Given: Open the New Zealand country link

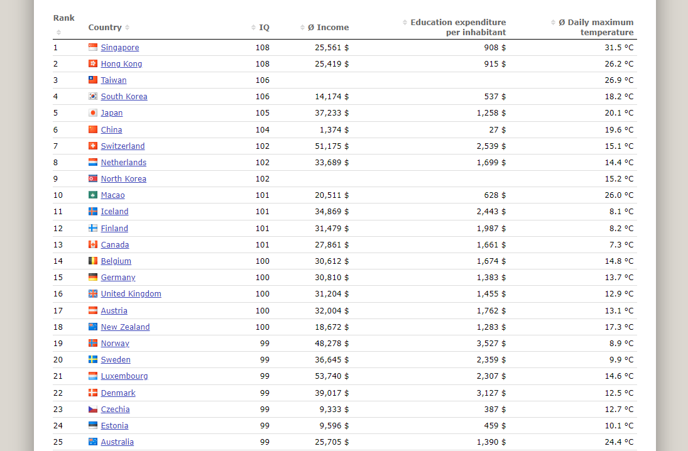Looking at the screenshot, I should 125,327.
